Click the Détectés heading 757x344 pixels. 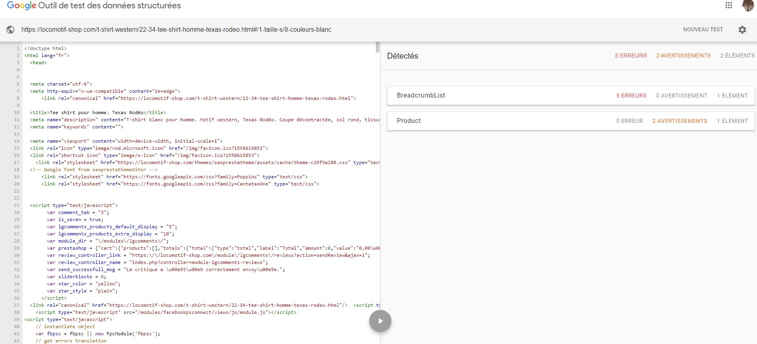tap(403, 56)
